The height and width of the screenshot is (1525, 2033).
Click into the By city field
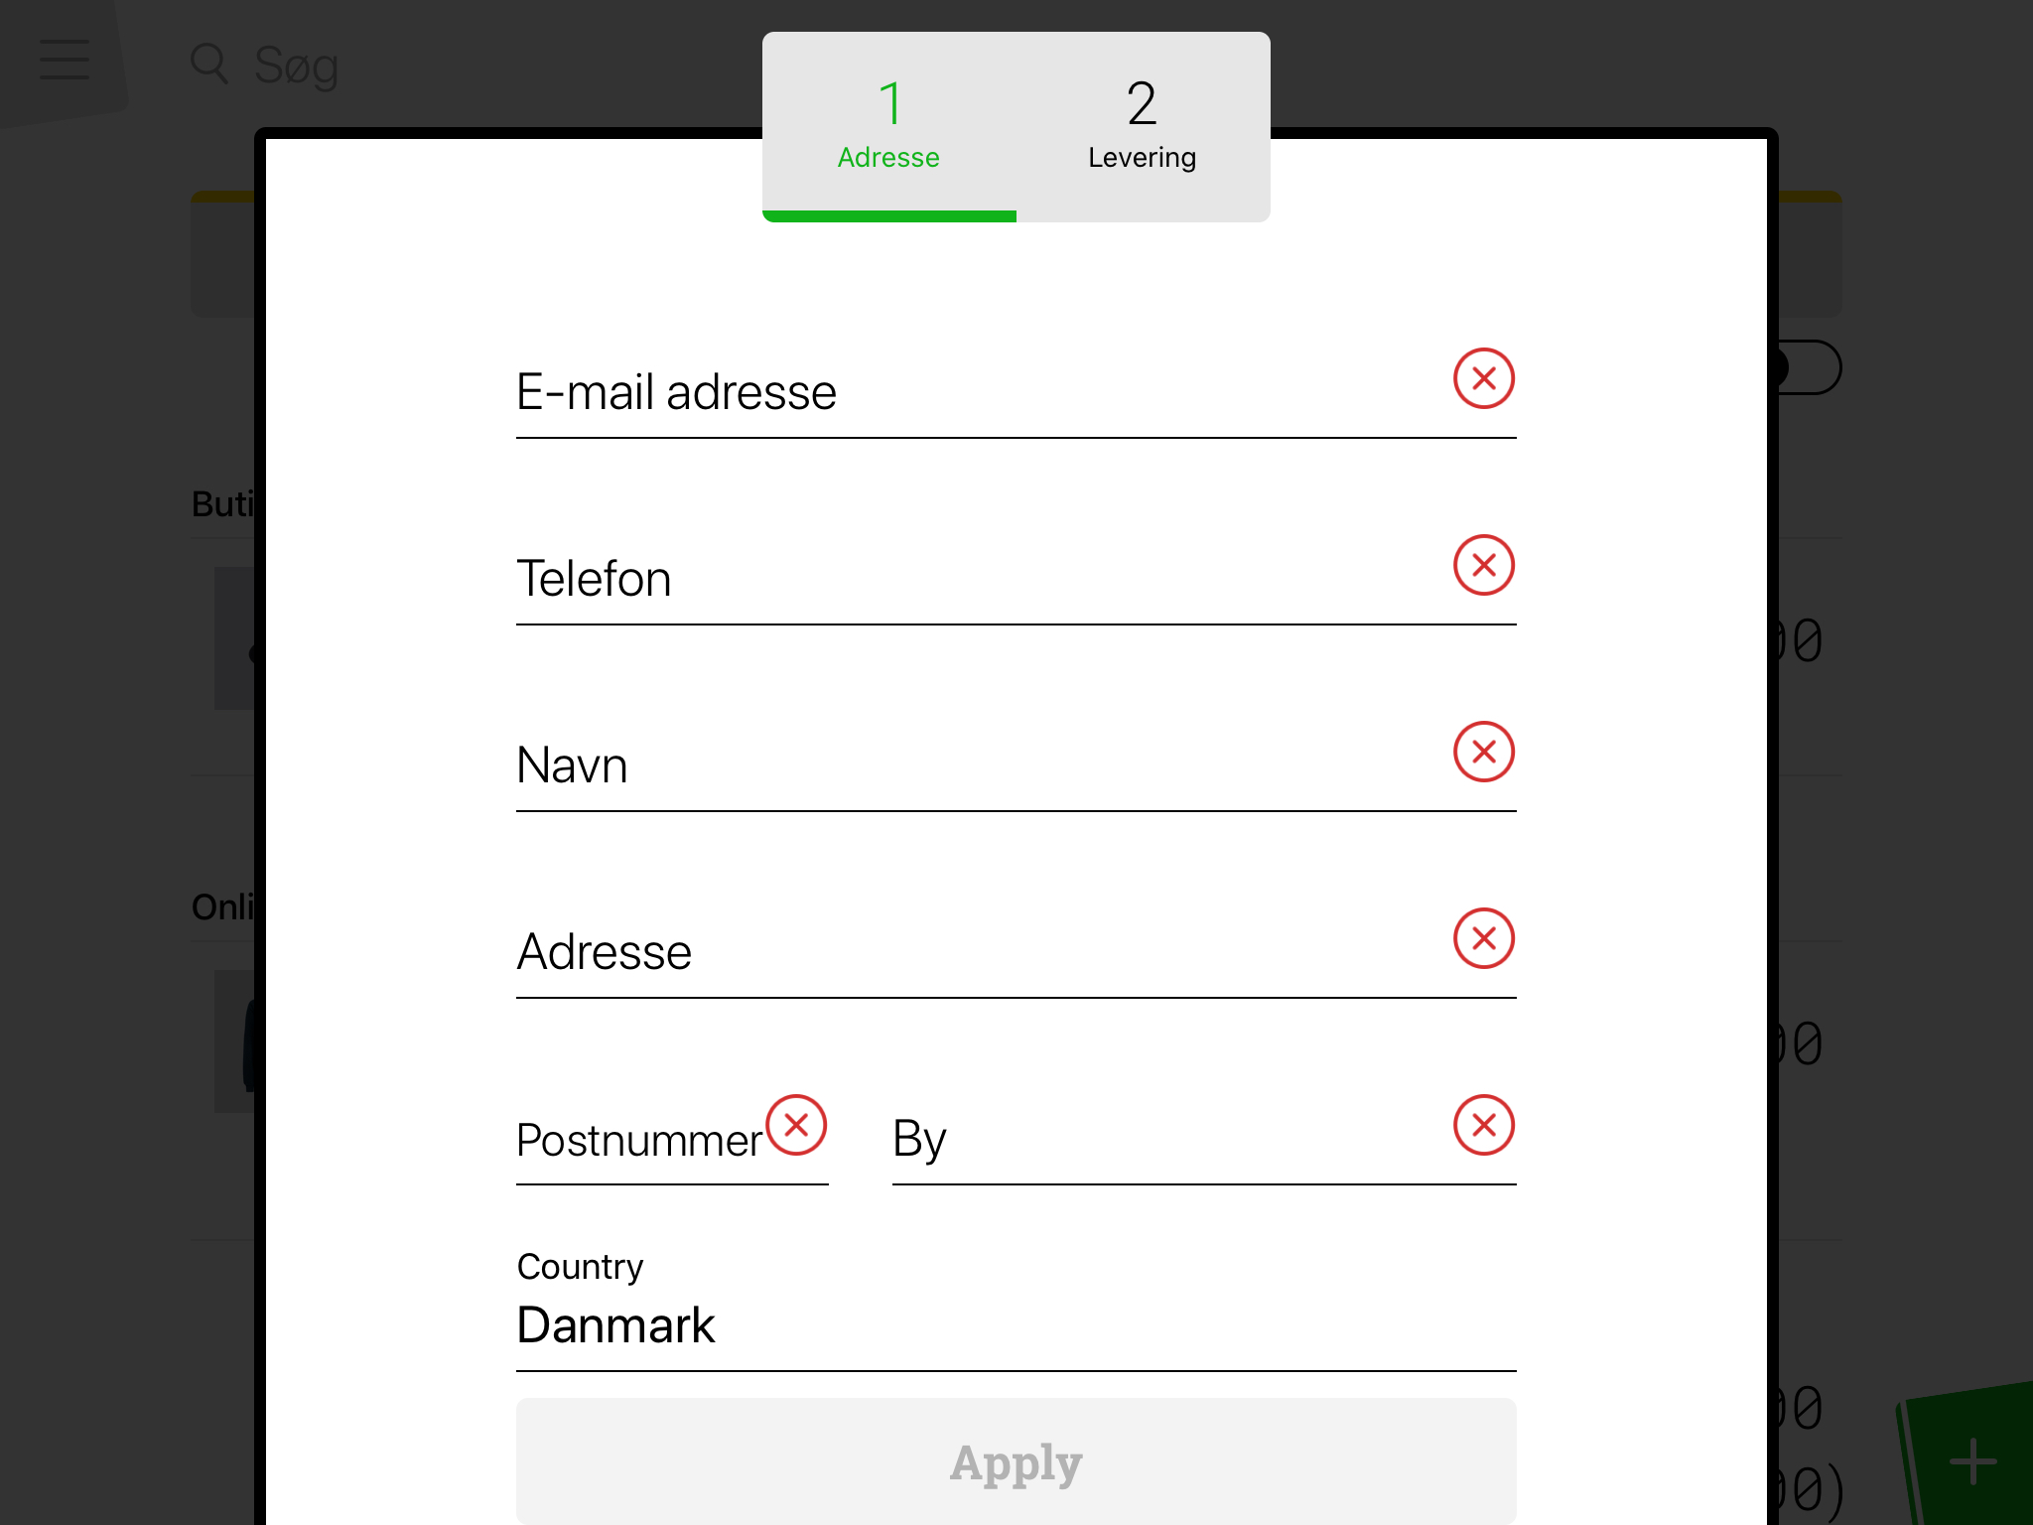coord(1161,1140)
